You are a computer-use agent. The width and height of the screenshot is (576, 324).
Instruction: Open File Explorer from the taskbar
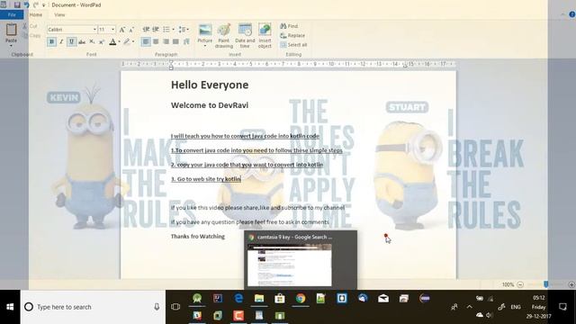tap(259, 298)
